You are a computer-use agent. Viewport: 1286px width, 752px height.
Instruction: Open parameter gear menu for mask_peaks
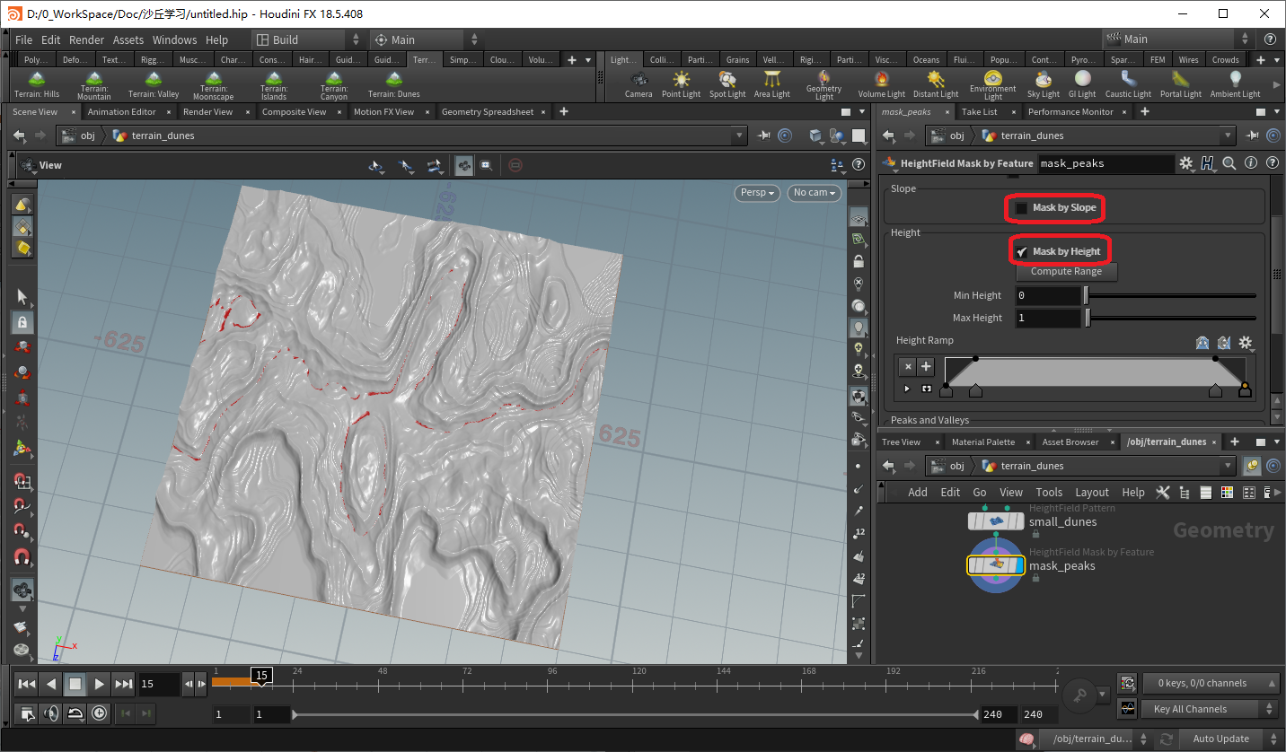(1186, 163)
